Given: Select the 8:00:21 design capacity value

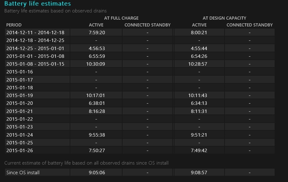Looking at the screenshot, I should (x=199, y=32).
